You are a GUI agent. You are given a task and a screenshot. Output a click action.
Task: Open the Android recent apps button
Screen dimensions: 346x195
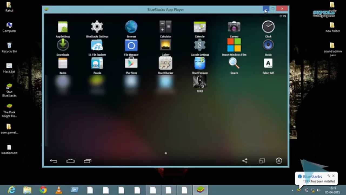coord(88,161)
